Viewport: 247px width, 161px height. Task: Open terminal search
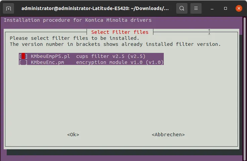(x=182, y=8)
